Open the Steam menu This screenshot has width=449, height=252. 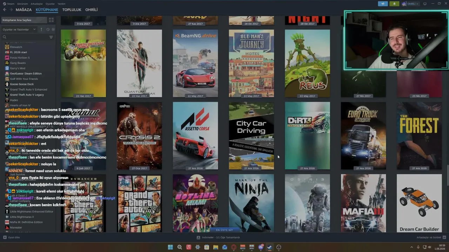tap(9, 4)
